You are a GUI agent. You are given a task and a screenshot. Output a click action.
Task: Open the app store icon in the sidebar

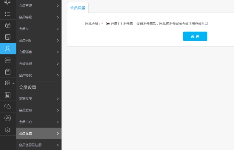8,118
